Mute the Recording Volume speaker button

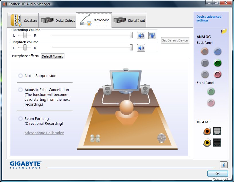141,35
